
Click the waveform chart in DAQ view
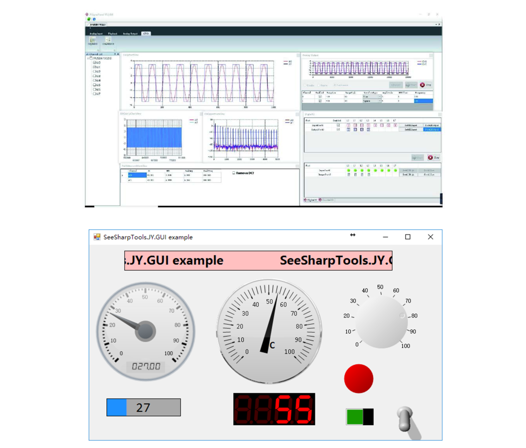pos(204,84)
